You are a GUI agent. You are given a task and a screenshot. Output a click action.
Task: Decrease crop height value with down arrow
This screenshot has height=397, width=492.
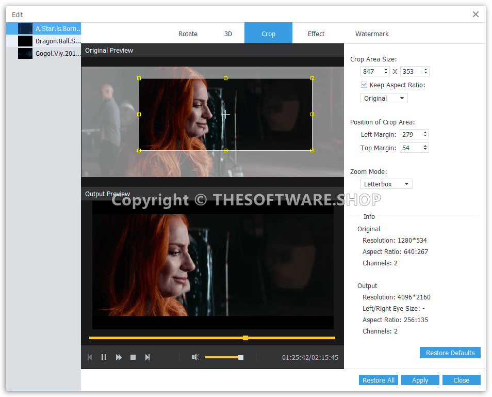(x=425, y=73)
